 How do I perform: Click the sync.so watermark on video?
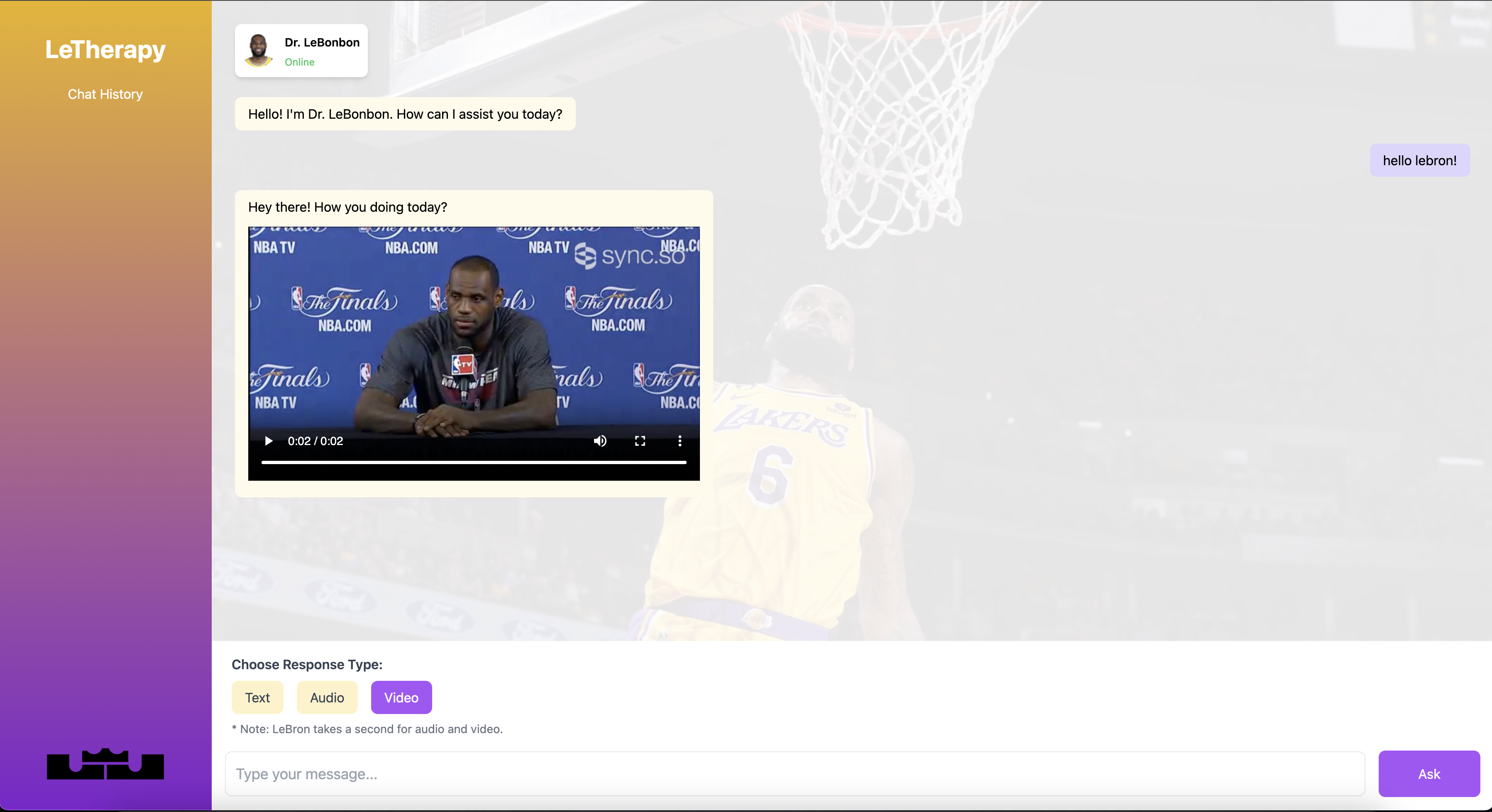click(x=630, y=255)
